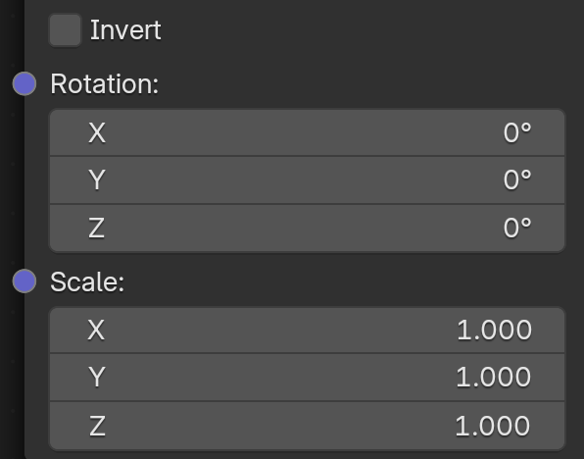Select the Scale Y field
Viewport: 584px width, 459px height.
tap(308, 377)
